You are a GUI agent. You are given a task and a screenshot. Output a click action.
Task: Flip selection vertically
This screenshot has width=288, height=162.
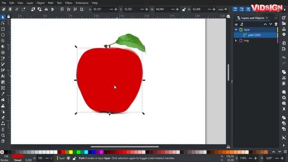(x=53, y=9)
